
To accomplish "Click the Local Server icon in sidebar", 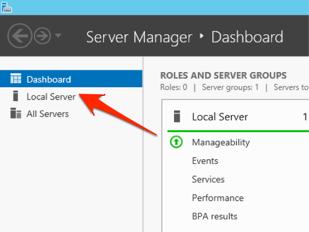I will 16,96.
